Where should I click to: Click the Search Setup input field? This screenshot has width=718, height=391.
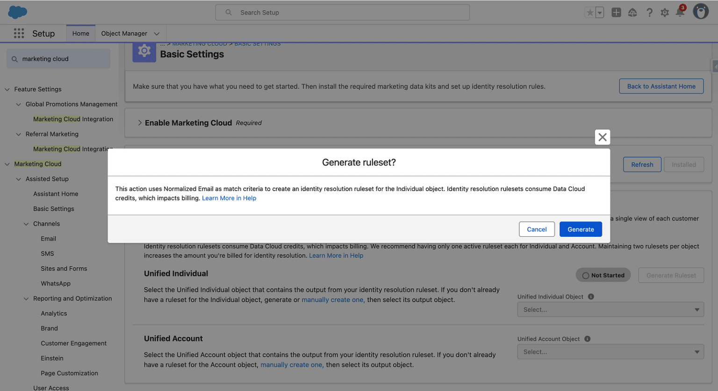pos(343,13)
